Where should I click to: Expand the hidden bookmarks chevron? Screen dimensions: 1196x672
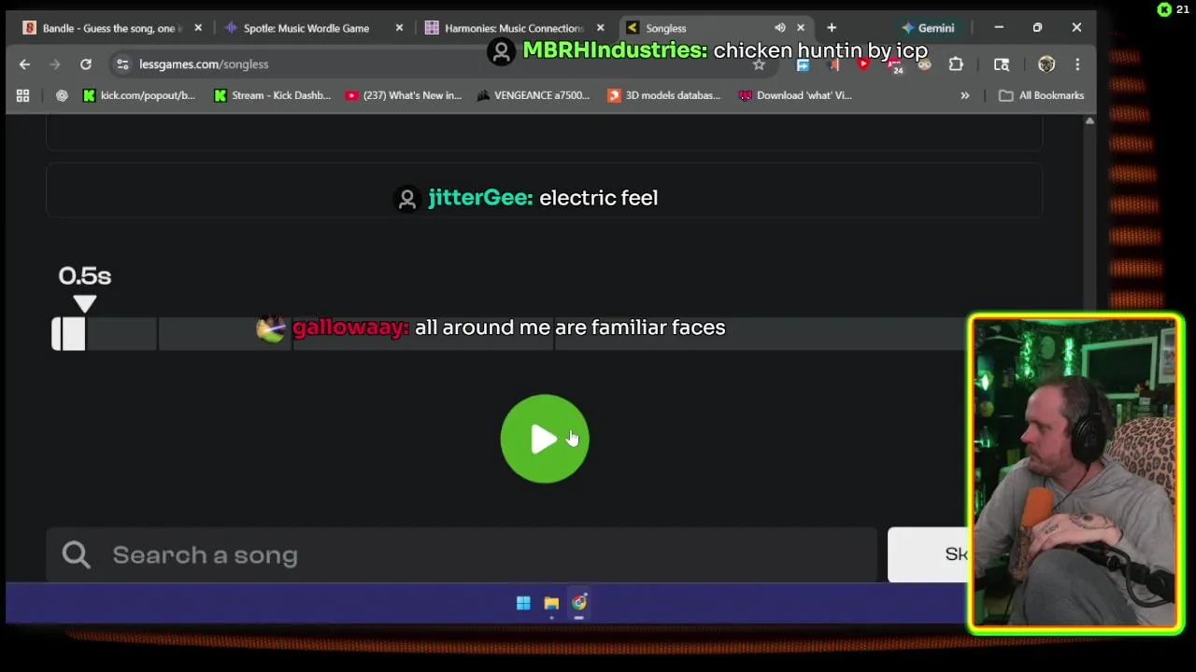click(965, 95)
